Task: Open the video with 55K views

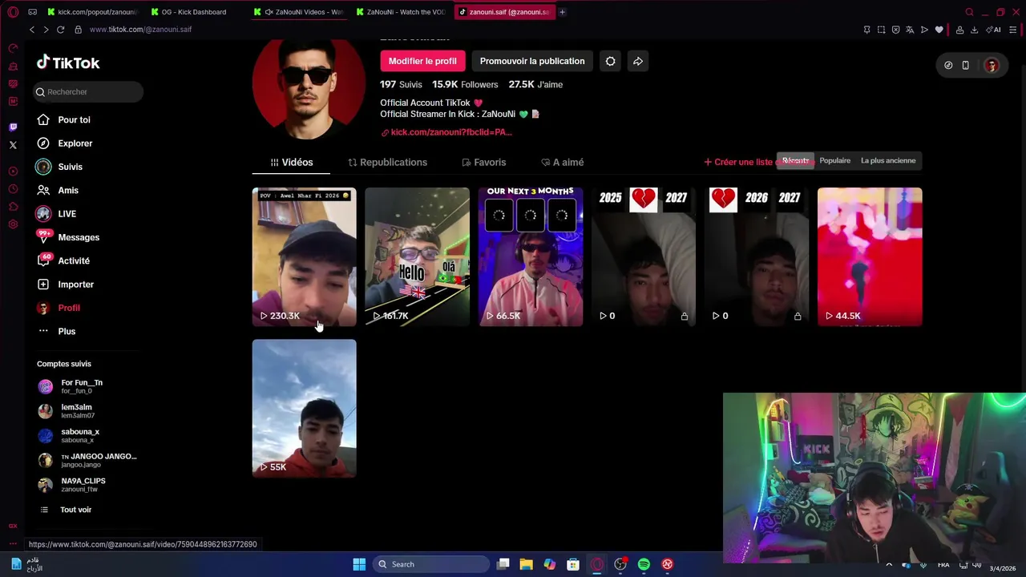Action: pyautogui.click(x=304, y=408)
